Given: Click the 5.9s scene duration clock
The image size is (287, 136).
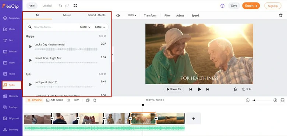Looking at the screenshot, I should 247,89.
